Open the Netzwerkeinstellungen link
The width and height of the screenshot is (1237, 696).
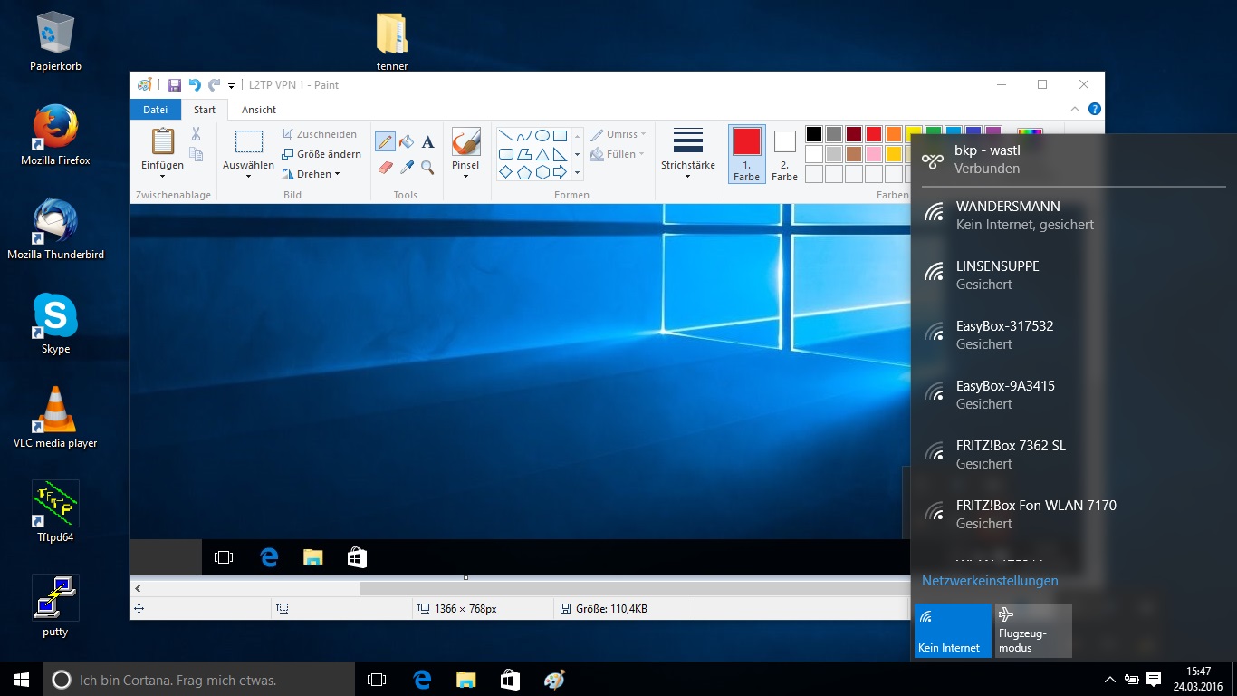pyautogui.click(x=990, y=581)
